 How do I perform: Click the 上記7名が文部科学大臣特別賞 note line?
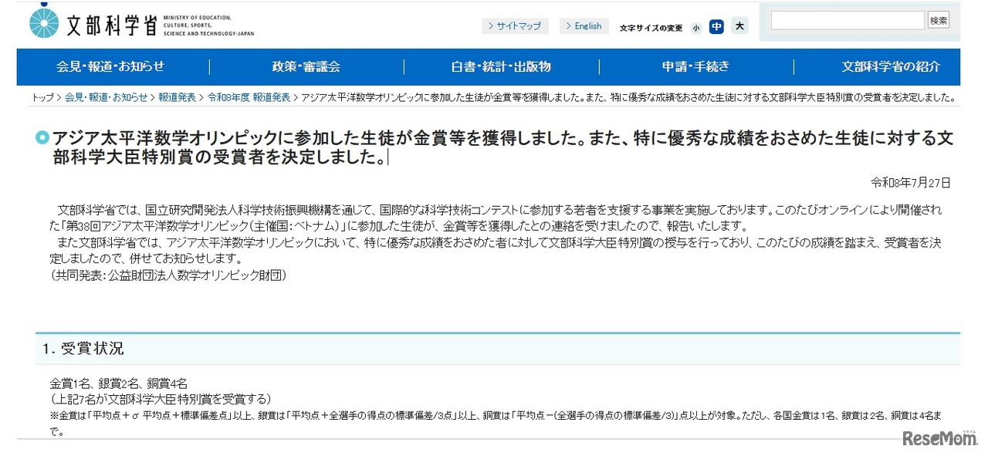(161, 399)
